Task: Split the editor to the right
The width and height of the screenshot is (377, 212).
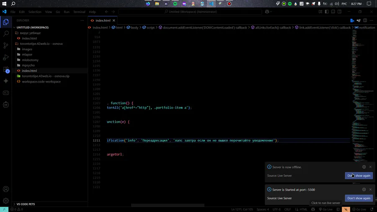Action: (365, 21)
